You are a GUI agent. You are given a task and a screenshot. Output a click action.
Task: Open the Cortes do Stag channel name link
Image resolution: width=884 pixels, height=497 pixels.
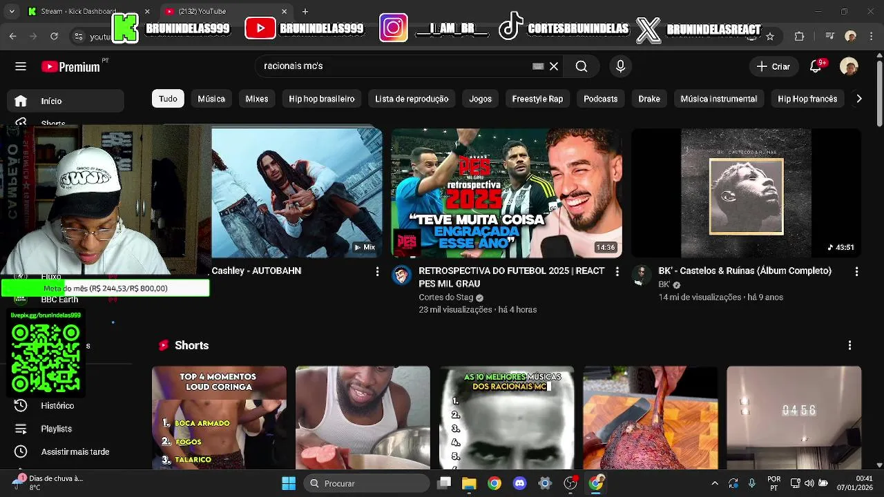click(446, 298)
